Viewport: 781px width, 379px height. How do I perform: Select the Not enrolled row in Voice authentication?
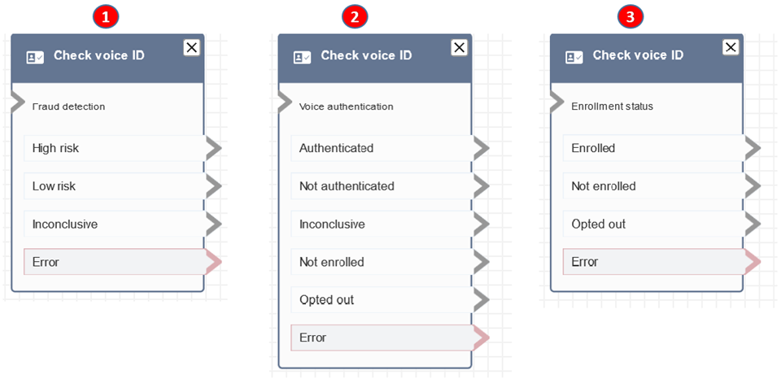[x=381, y=262]
